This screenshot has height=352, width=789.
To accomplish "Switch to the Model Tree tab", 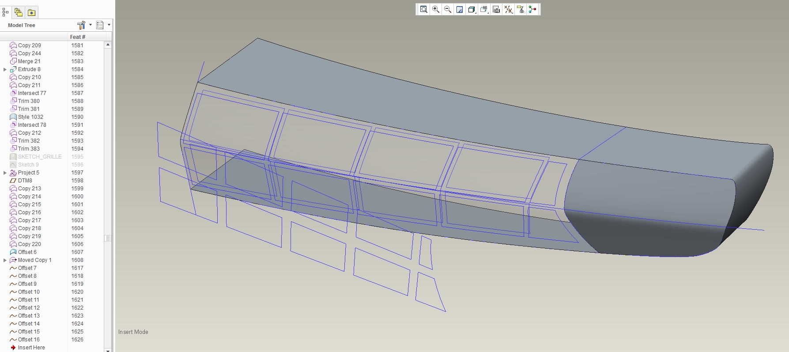I will click(x=5, y=12).
